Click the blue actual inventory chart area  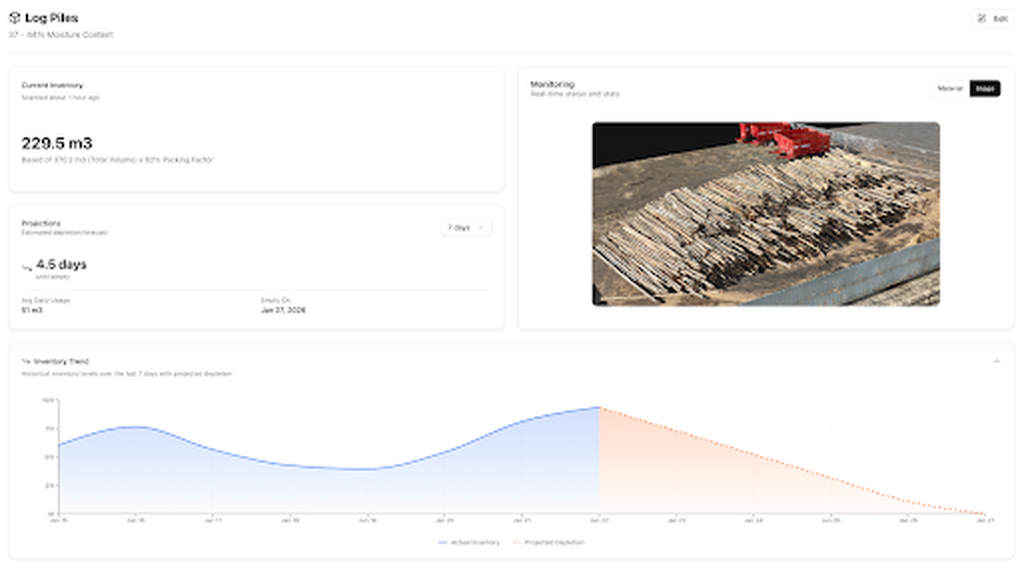329,488
